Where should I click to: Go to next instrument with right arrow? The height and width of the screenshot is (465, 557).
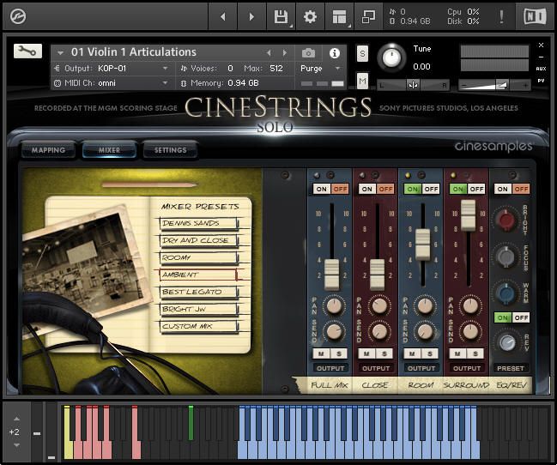(251, 16)
